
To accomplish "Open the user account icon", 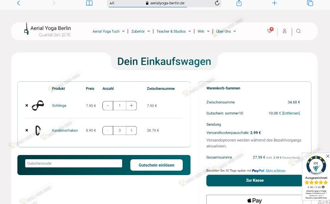I will (x=284, y=31).
